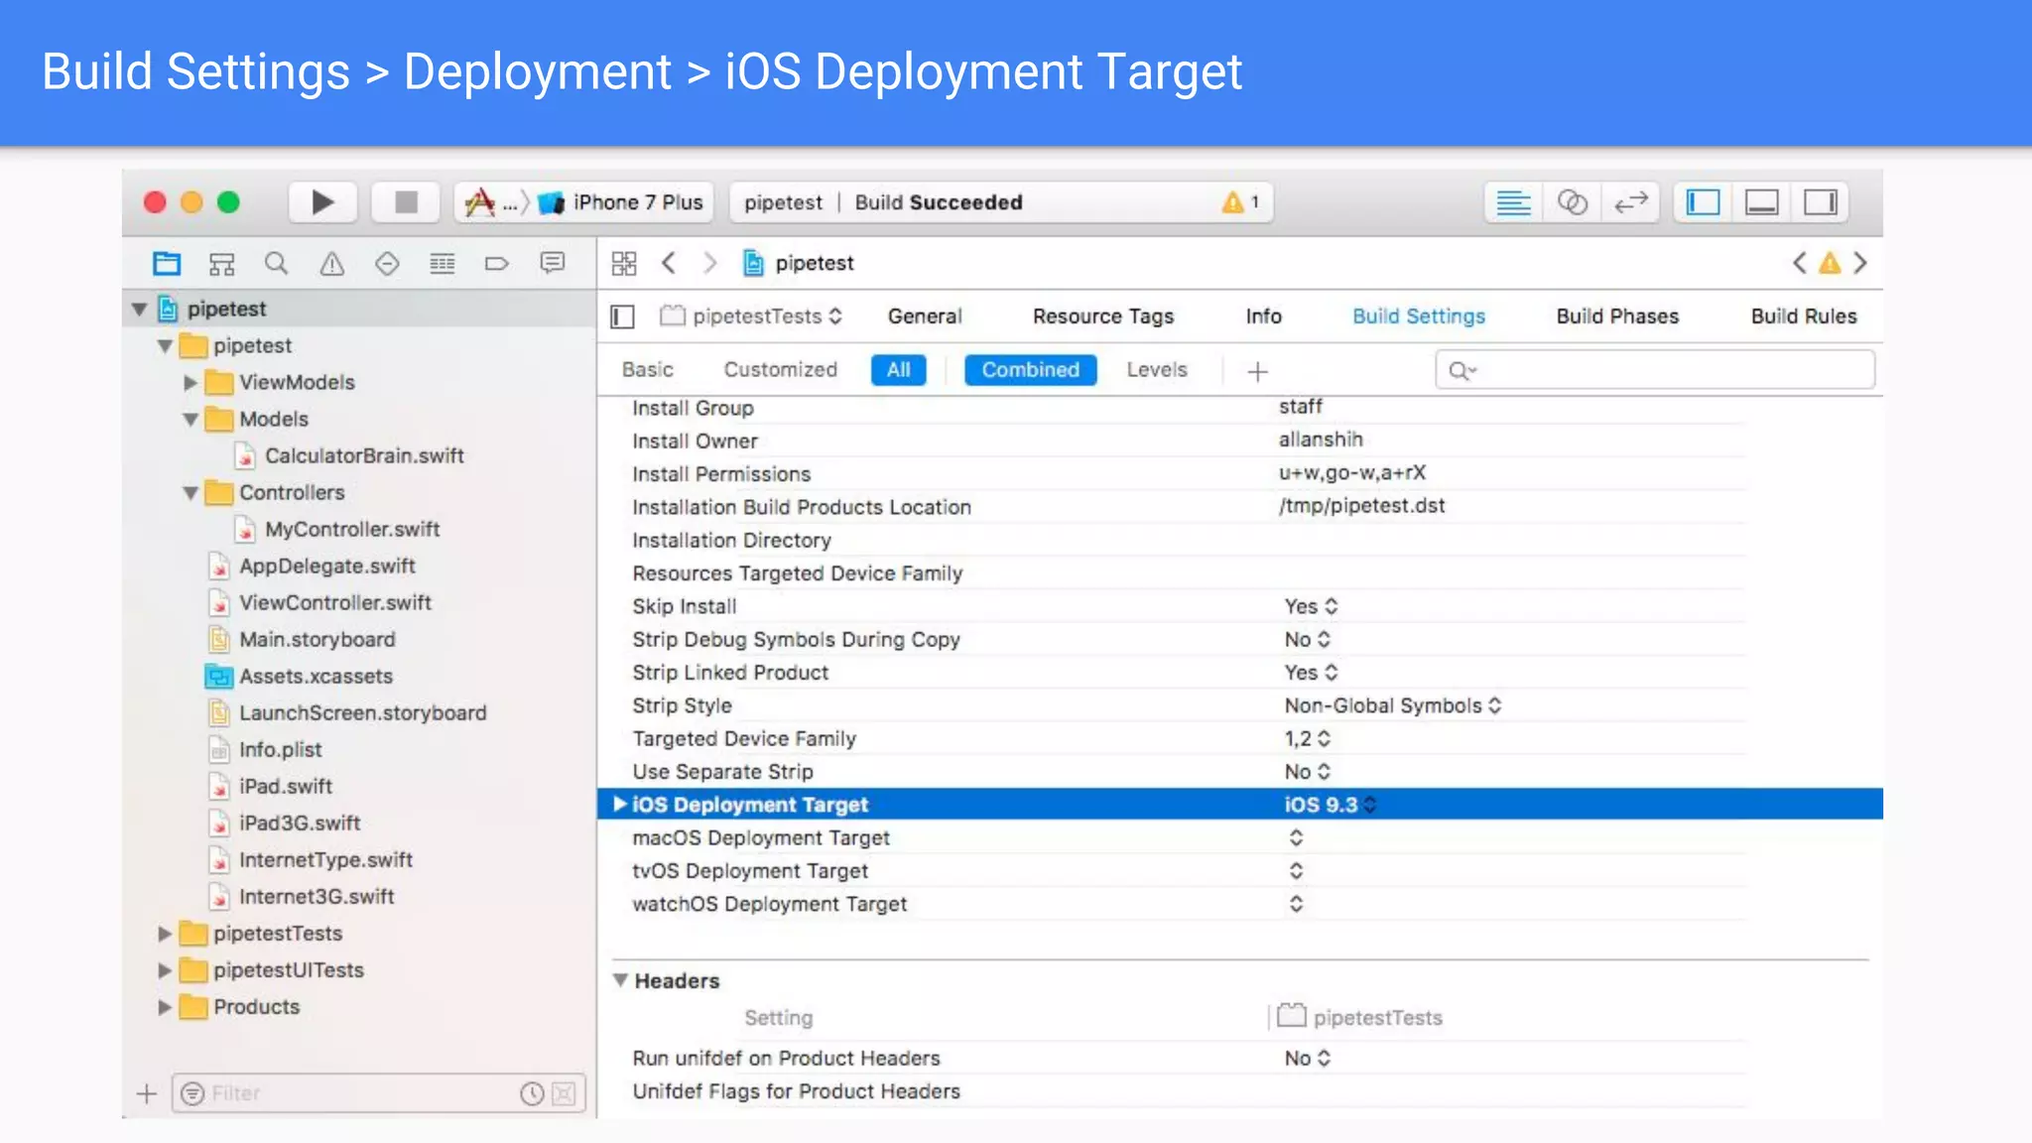Click the Stop button in toolbar
Viewport: 2032px width, 1143px height.
coord(406,202)
